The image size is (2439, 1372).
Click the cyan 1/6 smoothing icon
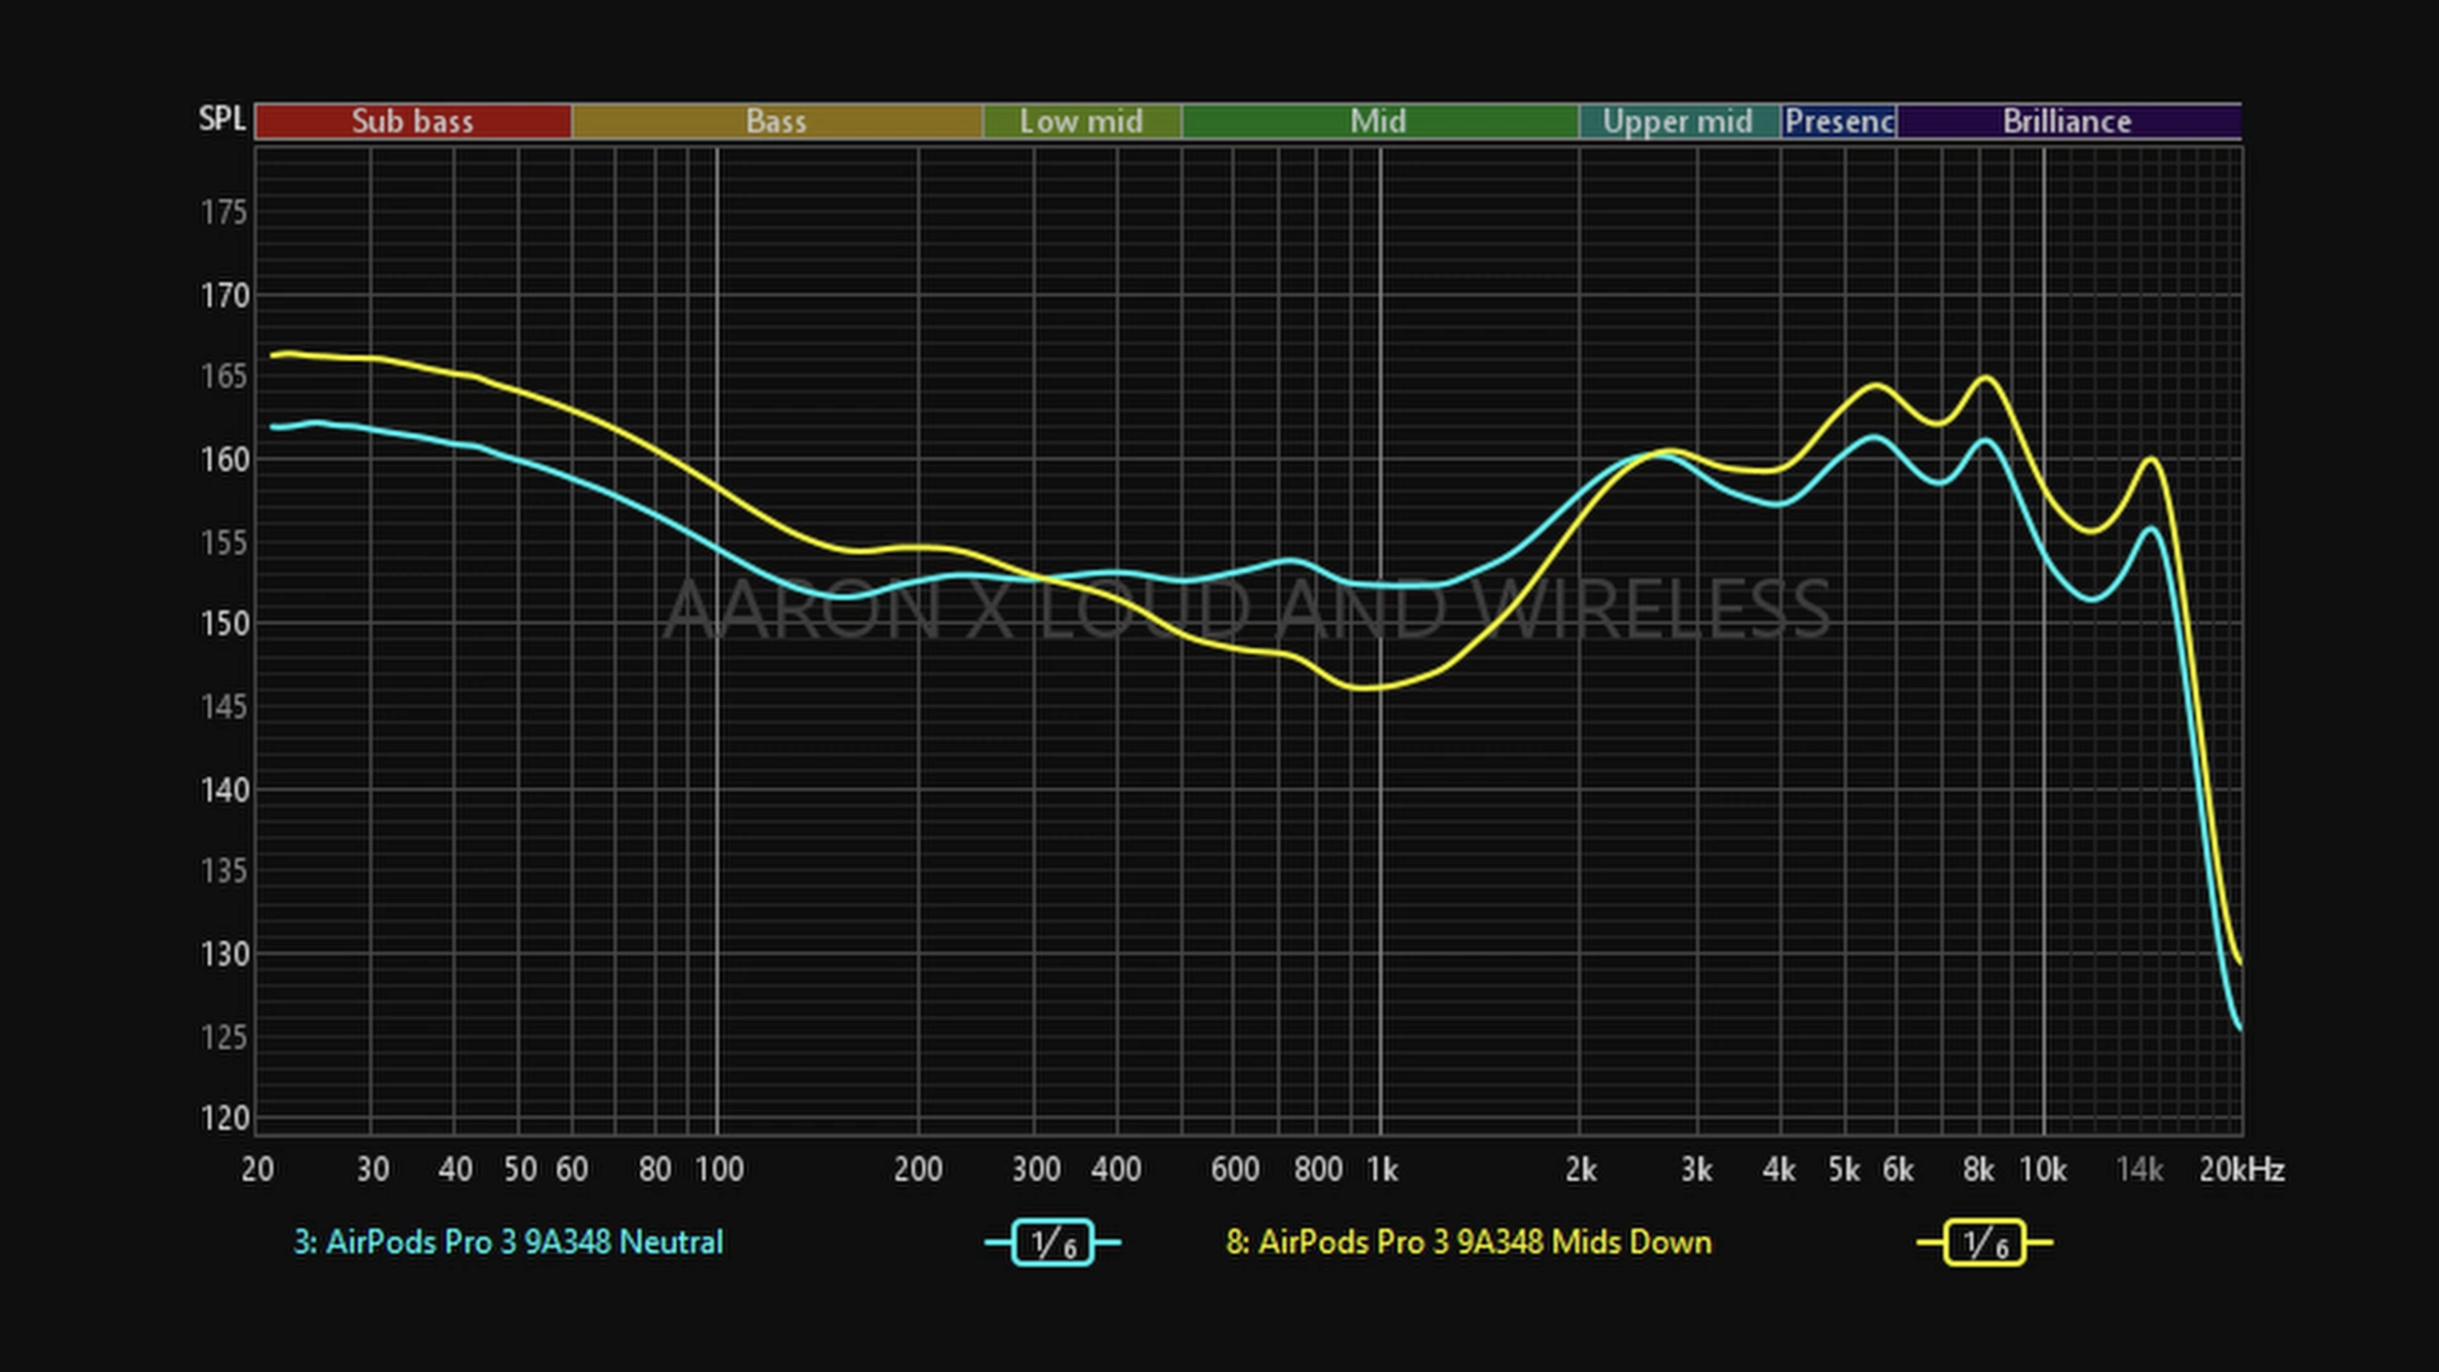(1053, 1242)
